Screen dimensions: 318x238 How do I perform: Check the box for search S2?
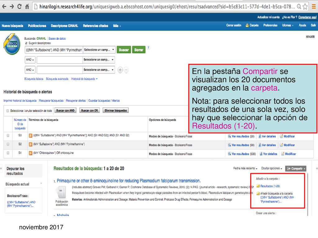[x=8, y=144]
